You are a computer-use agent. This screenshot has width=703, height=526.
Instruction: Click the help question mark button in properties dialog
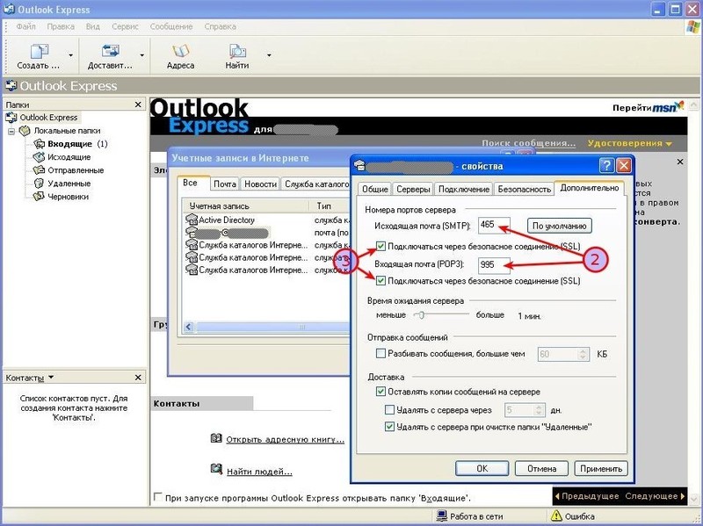(606, 166)
